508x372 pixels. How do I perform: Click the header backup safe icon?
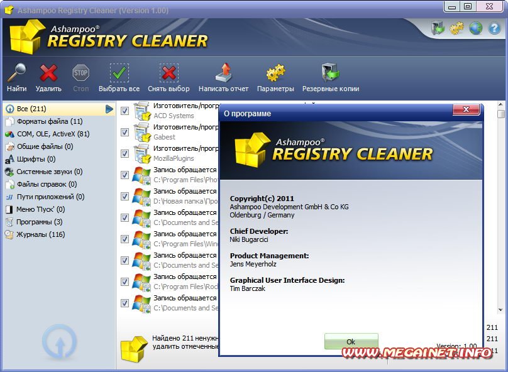pyautogui.click(x=438, y=28)
